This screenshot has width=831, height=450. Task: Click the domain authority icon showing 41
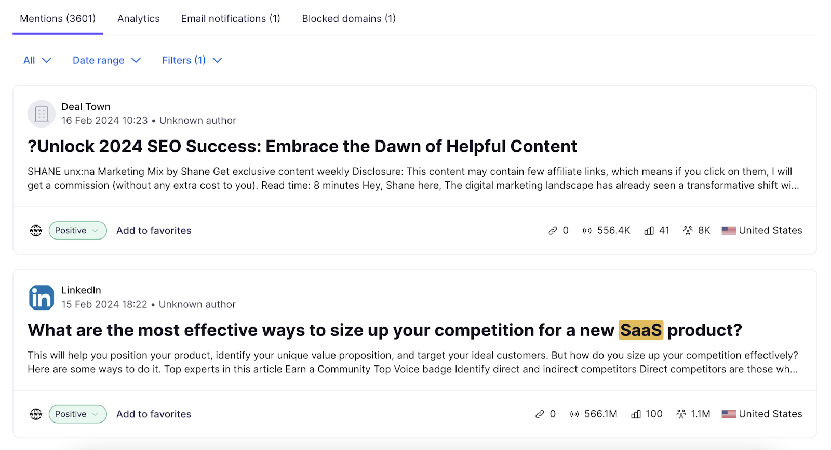click(648, 230)
